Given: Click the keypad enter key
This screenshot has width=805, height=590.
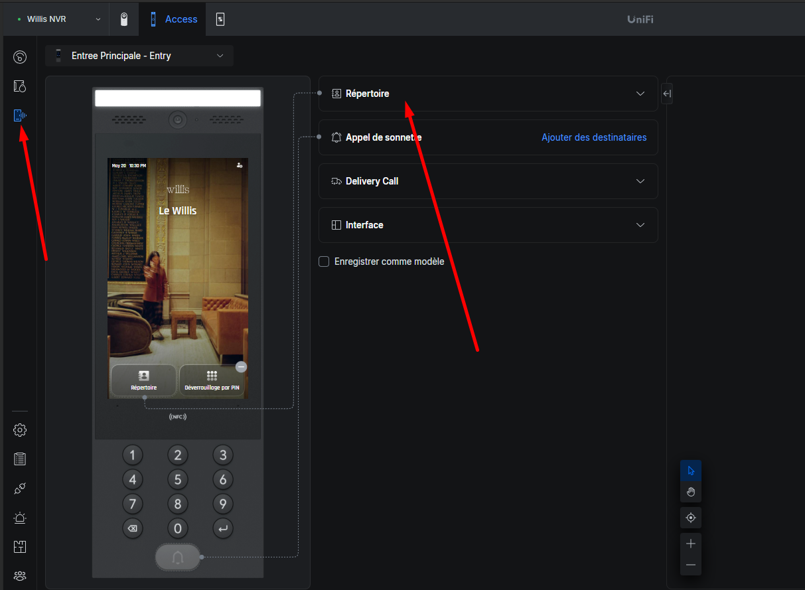Looking at the screenshot, I should (x=223, y=528).
